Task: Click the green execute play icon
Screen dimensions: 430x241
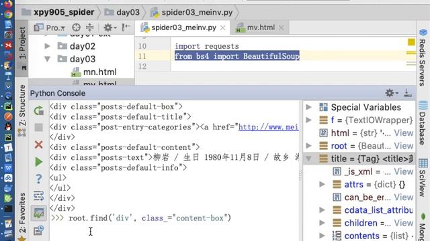Action: pos(39,162)
